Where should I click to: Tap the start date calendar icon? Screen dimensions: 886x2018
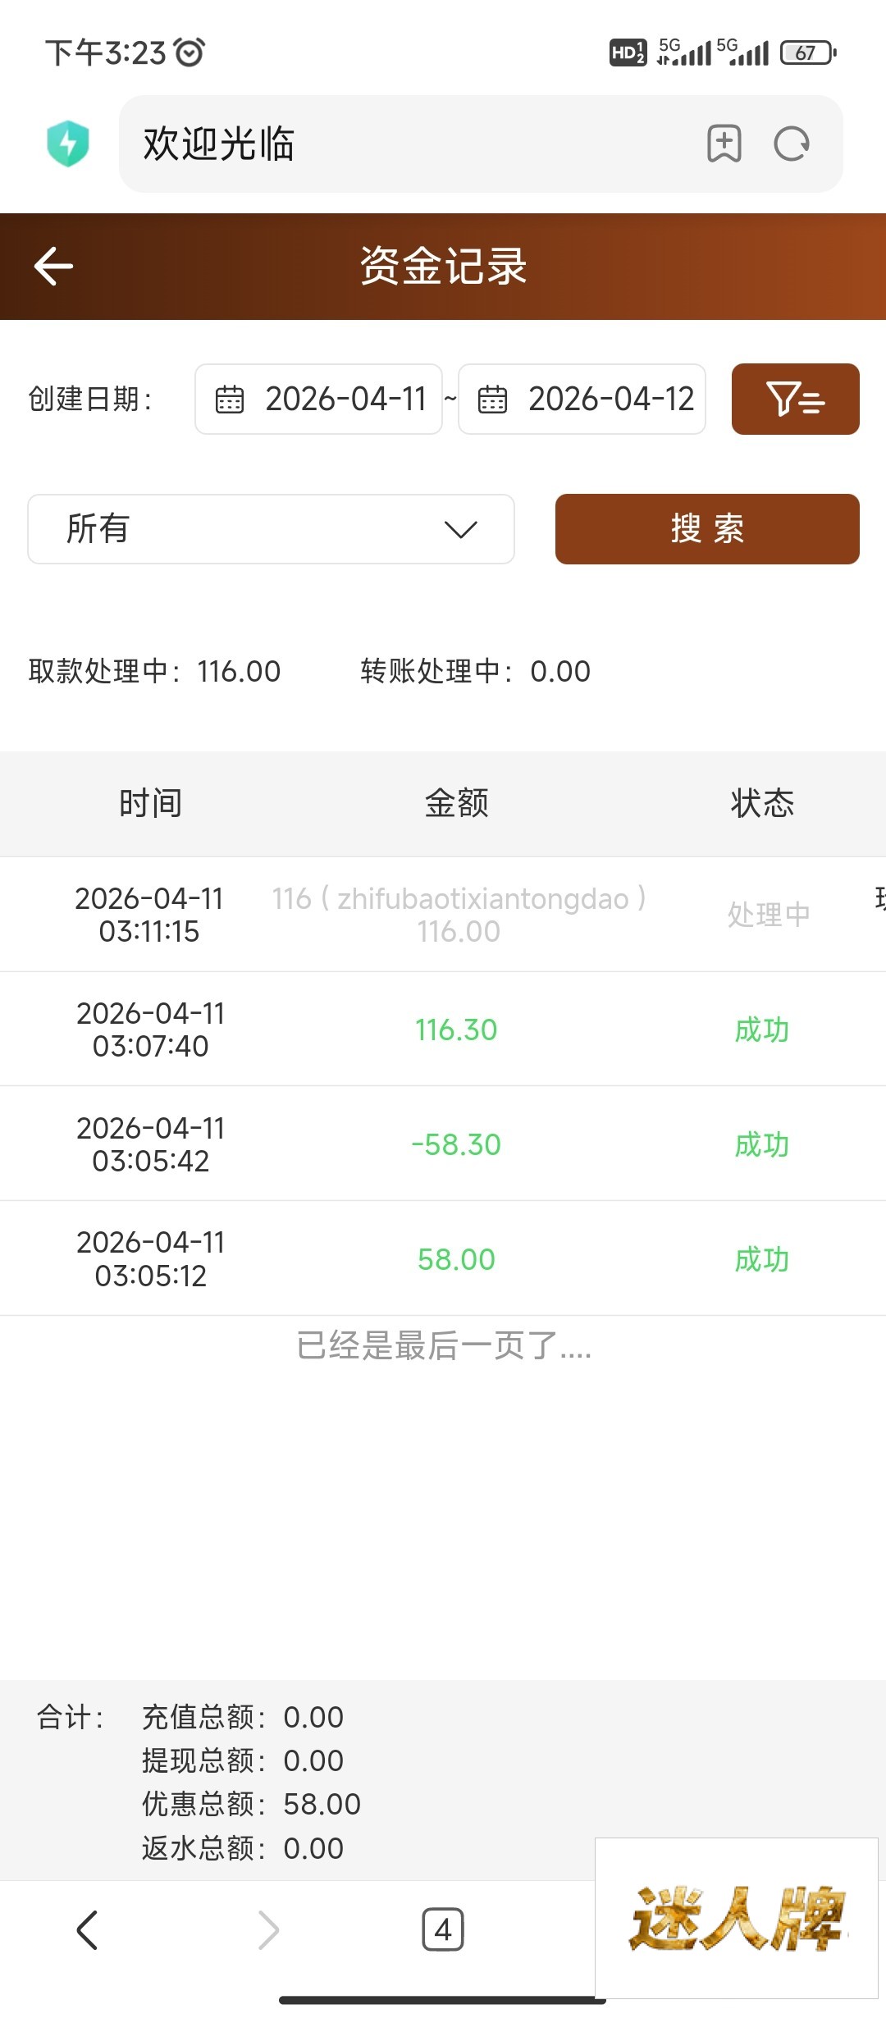(x=230, y=399)
